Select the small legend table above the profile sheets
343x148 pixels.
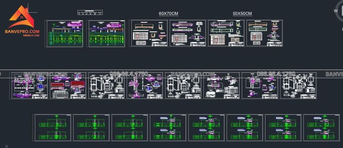(90, 13)
